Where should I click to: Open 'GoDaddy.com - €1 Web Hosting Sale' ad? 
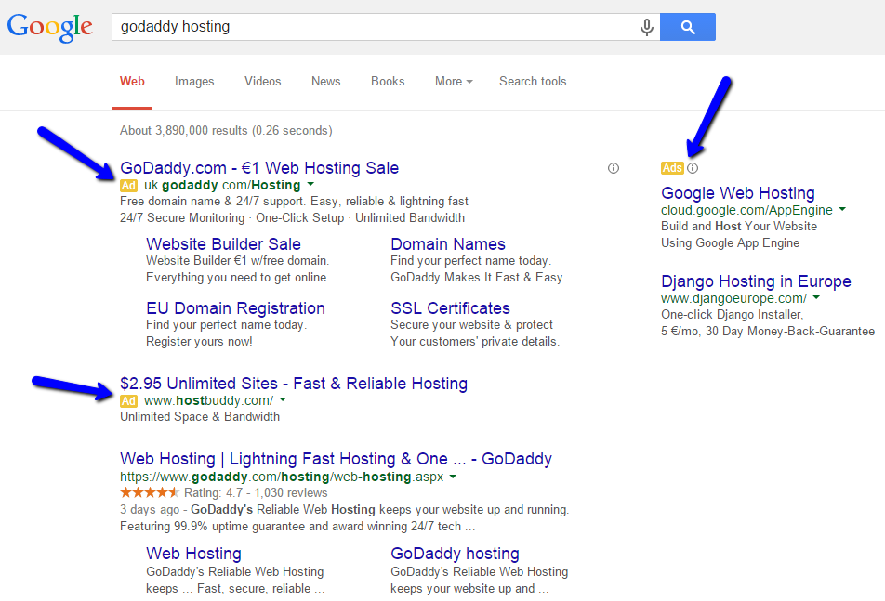(x=259, y=168)
